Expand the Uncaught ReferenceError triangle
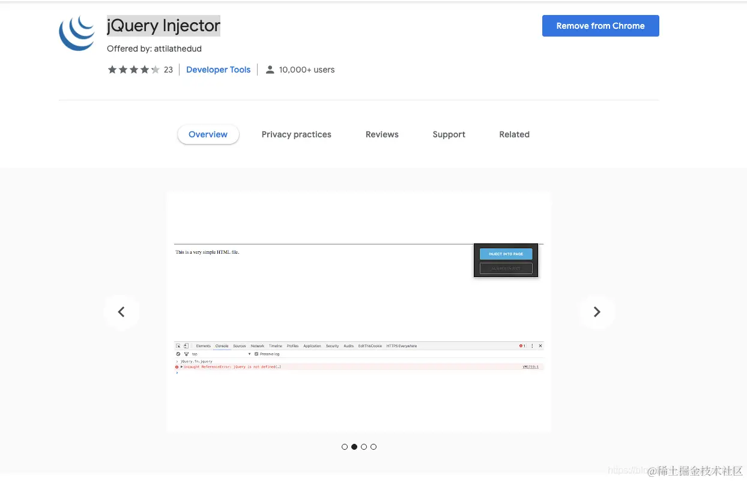Viewport: 747px width, 481px height. [x=182, y=366]
